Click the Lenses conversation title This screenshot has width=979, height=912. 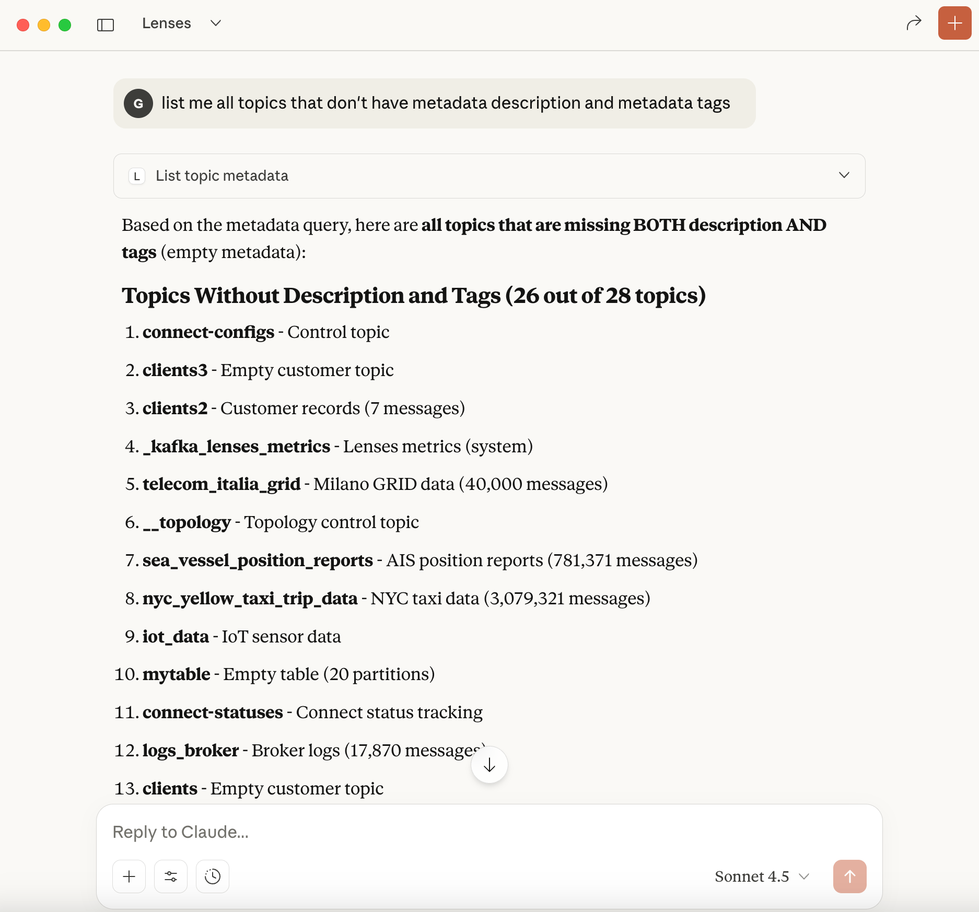[166, 23]
